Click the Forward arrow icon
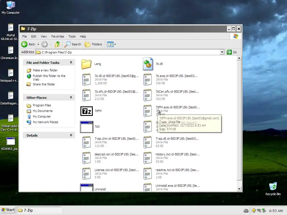Viewport: 287px width, 215px height. pyautogui.click(x=45, y=44)
